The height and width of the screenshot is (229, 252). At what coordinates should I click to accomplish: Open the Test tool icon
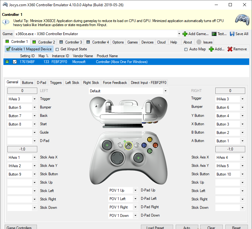214,34
